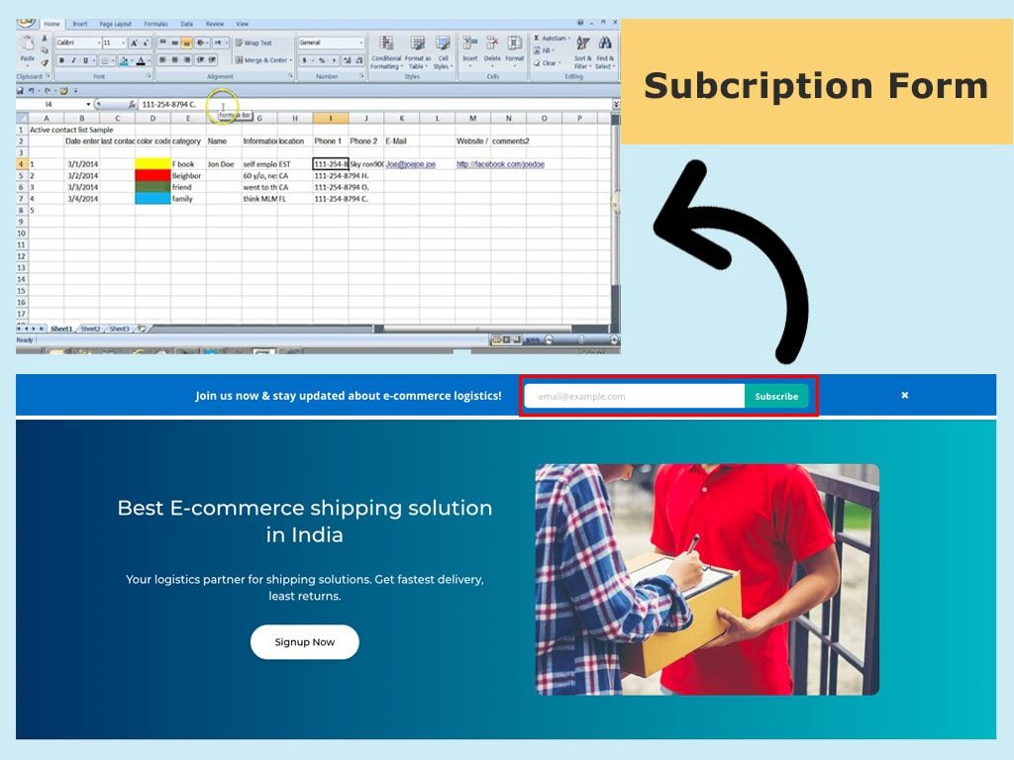Click the email@example.com input field

coord(635,396)
